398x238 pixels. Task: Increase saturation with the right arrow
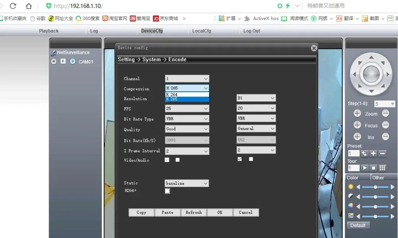pos(392,207)
